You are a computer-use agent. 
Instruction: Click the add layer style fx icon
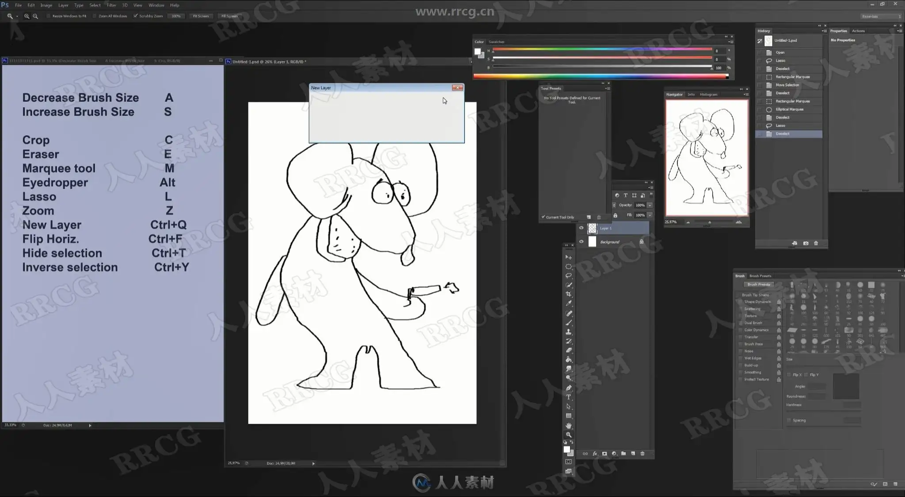click(x=595, y=453)
